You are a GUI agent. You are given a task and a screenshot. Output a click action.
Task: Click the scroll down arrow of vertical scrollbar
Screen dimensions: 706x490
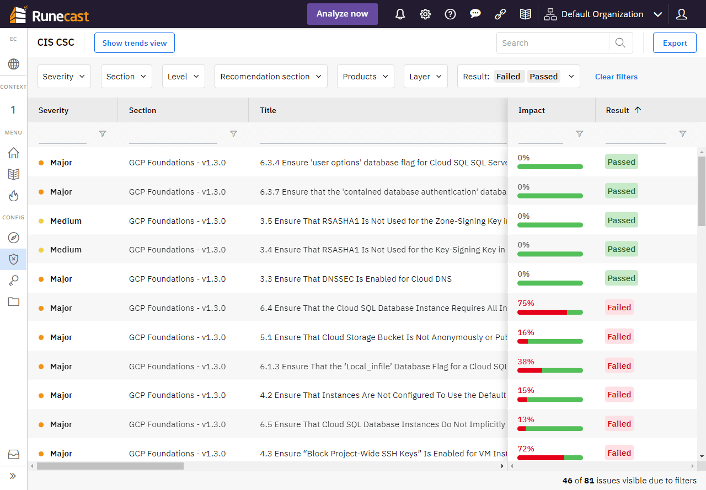(x=702, y=456)
